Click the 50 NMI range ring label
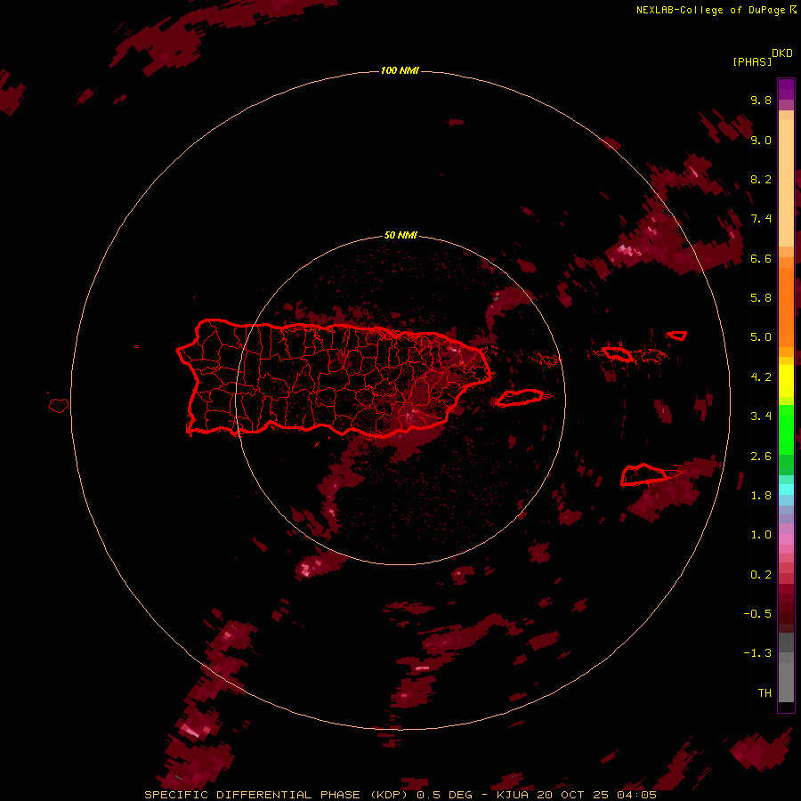 point(400,235)
